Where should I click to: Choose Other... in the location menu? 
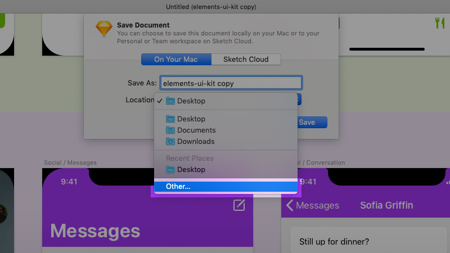[x=226, y=187]
